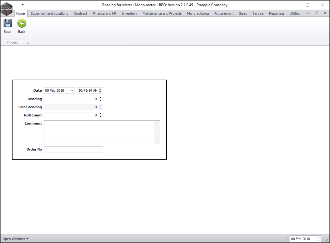The width and height of the screenshot is (330, 243).
Task: Click the Save floppy disk icon
Action: pos(8,23)
